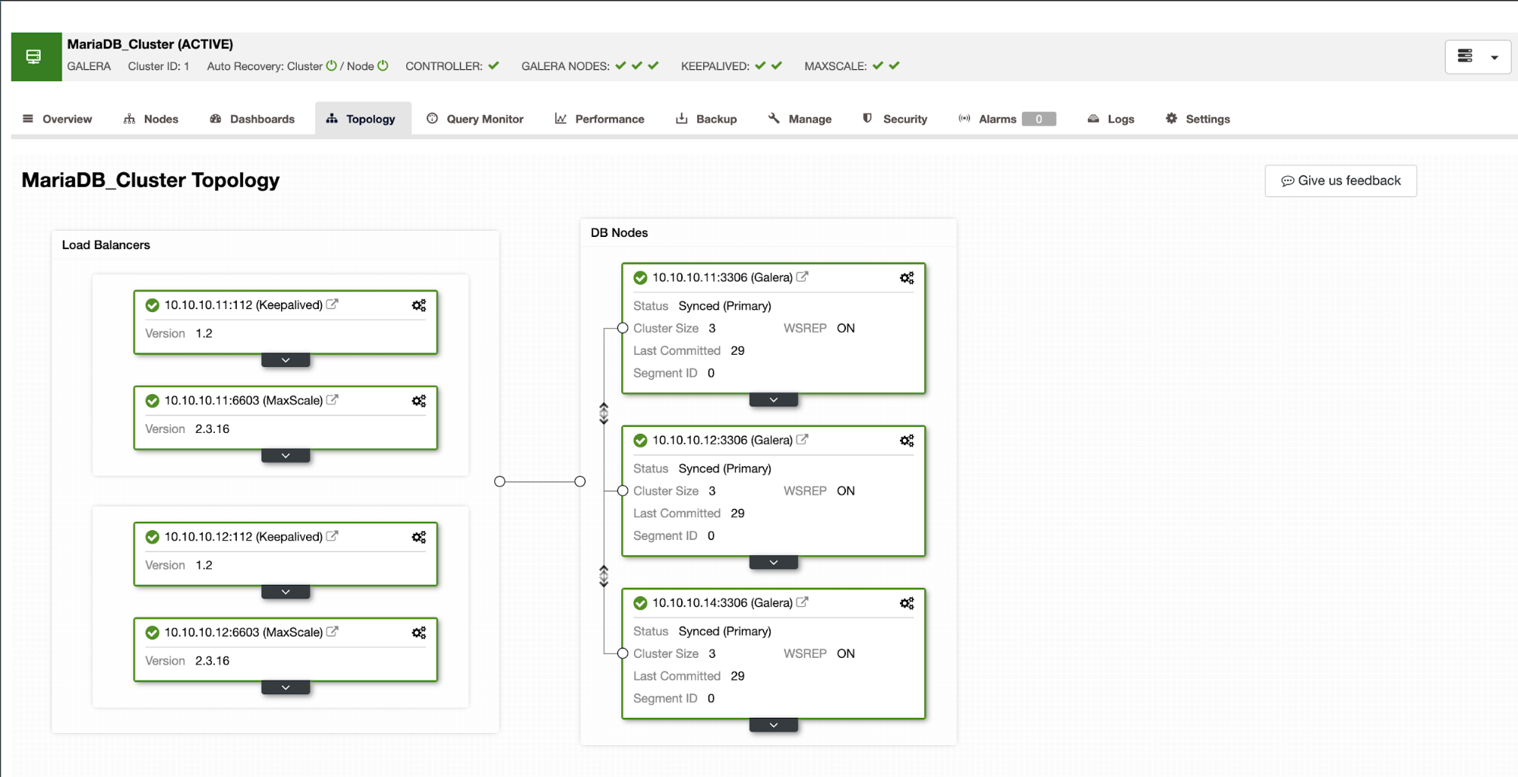The image size is (1518, 777).
Task: Open gear settings for 10.10.10.12:112 Keepalived
Action: (x=418, y=537)
